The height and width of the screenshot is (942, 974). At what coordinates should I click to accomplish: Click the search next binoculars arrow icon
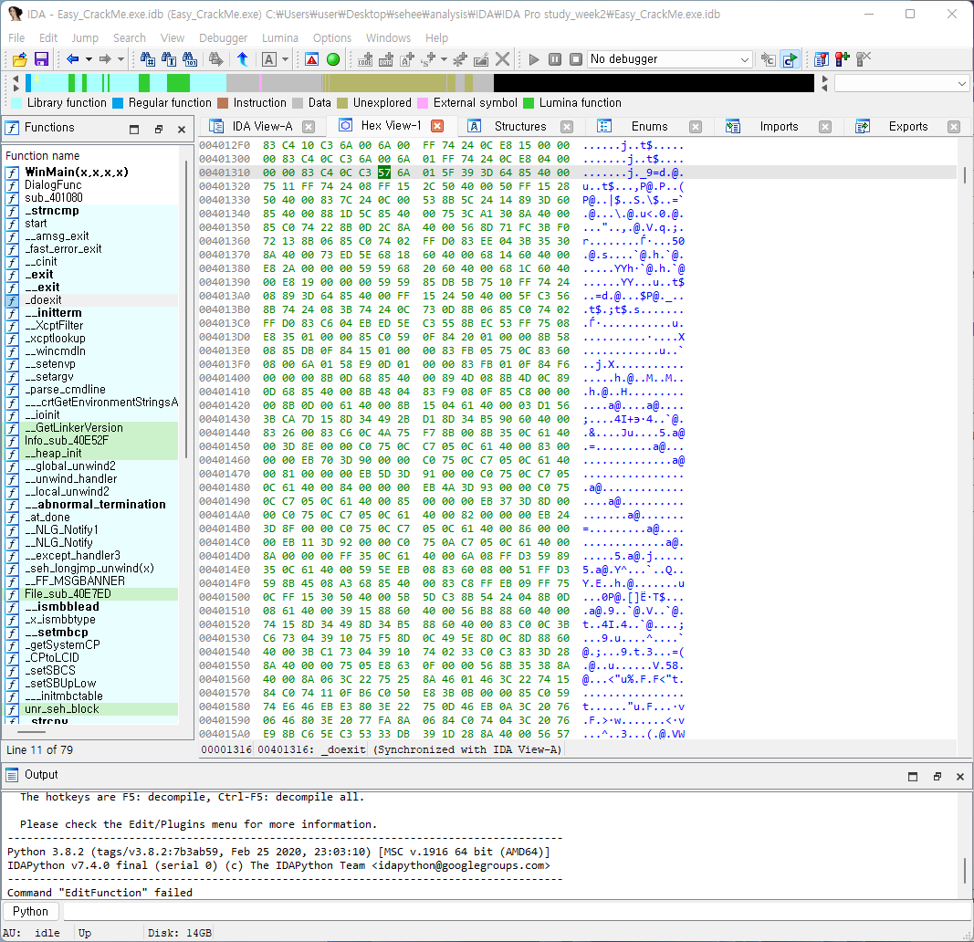click(215, 59)
